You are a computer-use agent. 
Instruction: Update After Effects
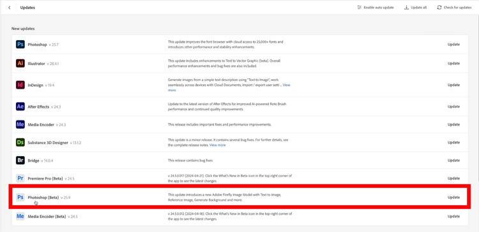pyautogui.click(x=453, y=106)
